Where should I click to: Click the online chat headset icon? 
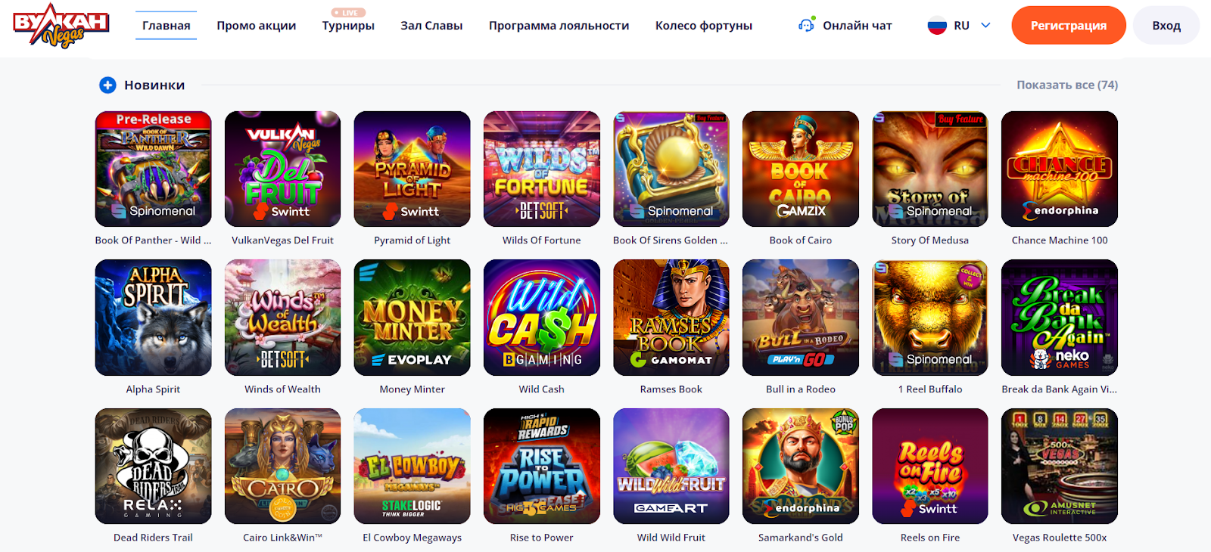[807, 25]
